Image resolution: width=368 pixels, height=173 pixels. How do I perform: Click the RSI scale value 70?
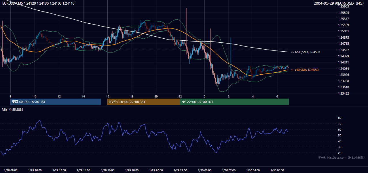pos(339,124)
